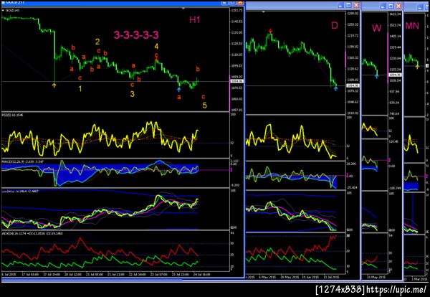Select yellow wave label 1 on H1 chart
Viewport: 430px width, 297px height.
tap(80, 89)
